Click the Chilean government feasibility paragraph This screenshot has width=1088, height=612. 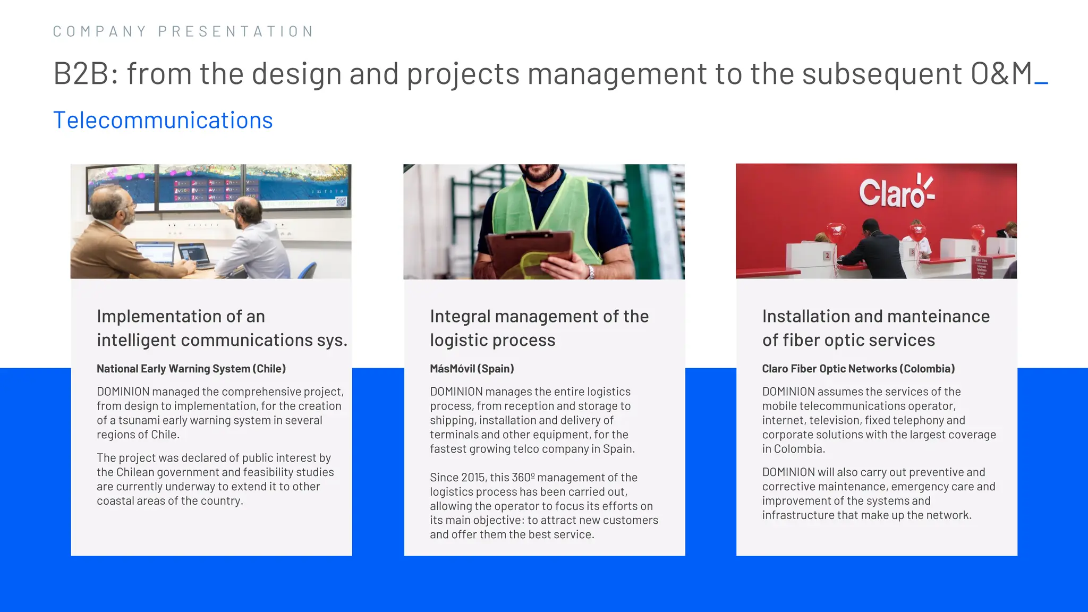coord(215,479)
